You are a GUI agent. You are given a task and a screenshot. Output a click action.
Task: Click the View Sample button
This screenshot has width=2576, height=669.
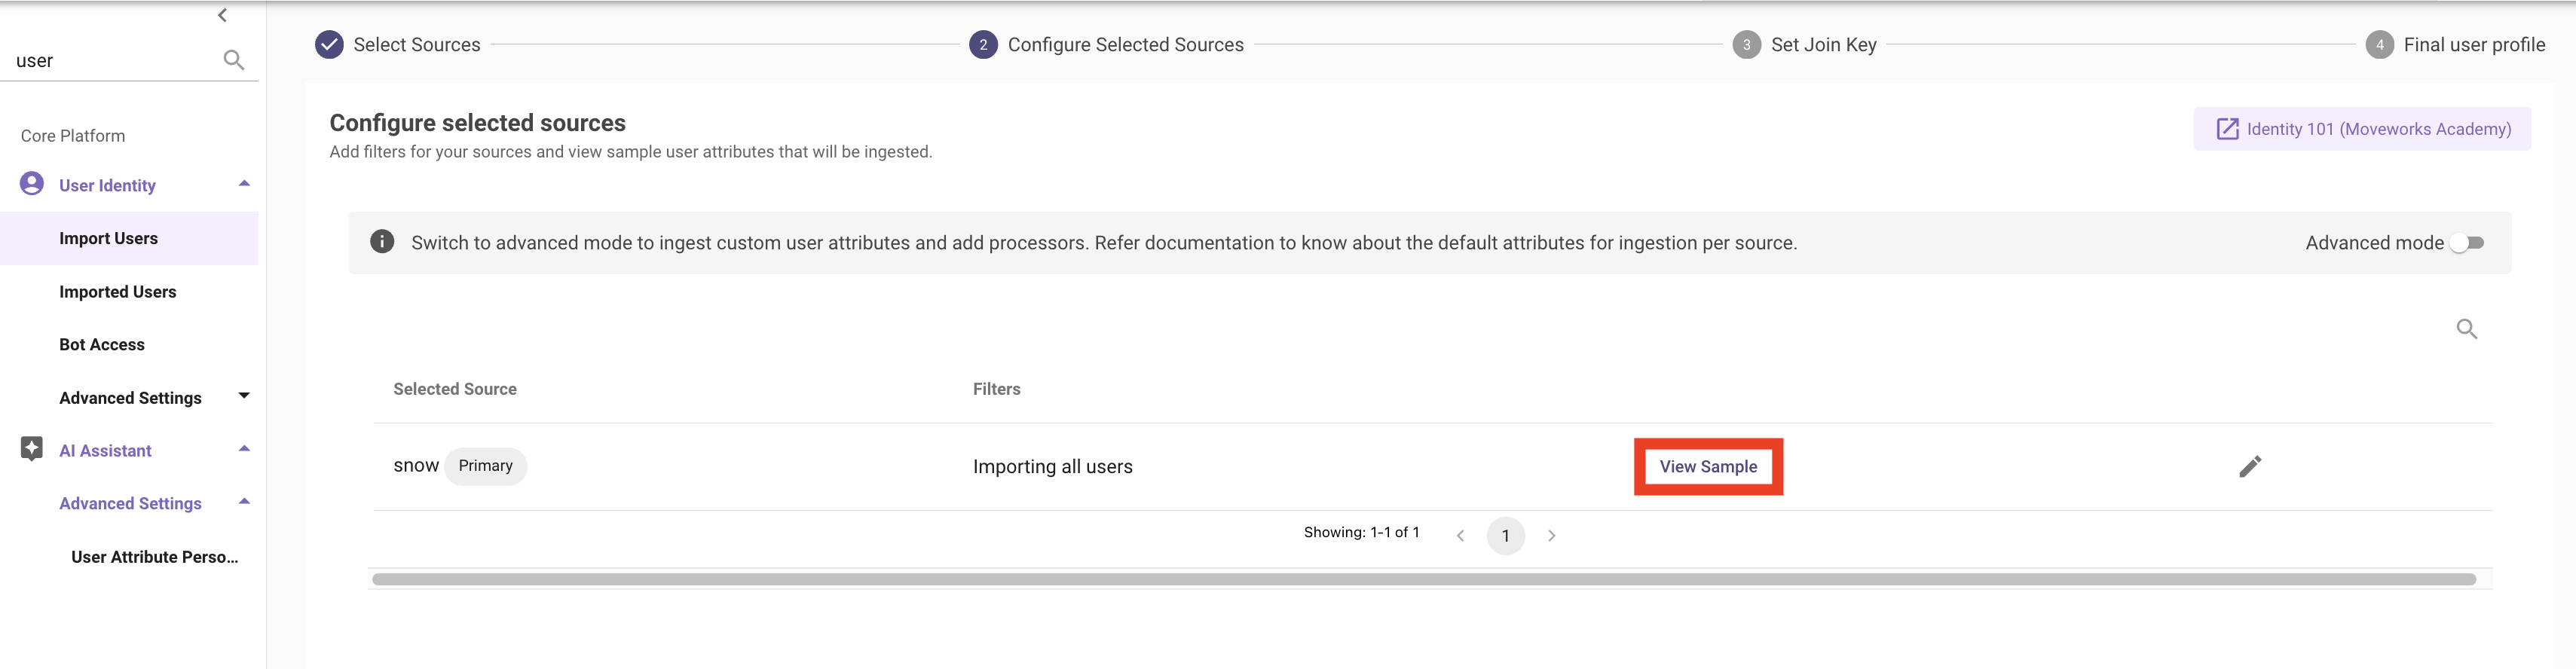[x=1708, y=466]
